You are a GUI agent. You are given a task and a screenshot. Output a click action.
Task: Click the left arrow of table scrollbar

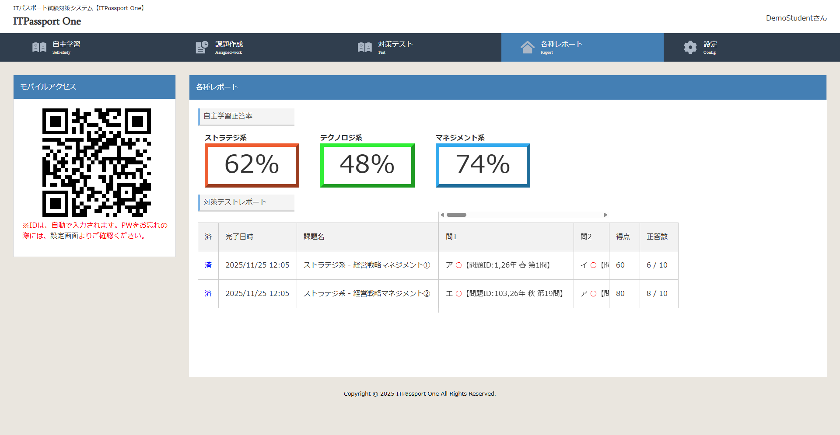click(x=442, y=215)
